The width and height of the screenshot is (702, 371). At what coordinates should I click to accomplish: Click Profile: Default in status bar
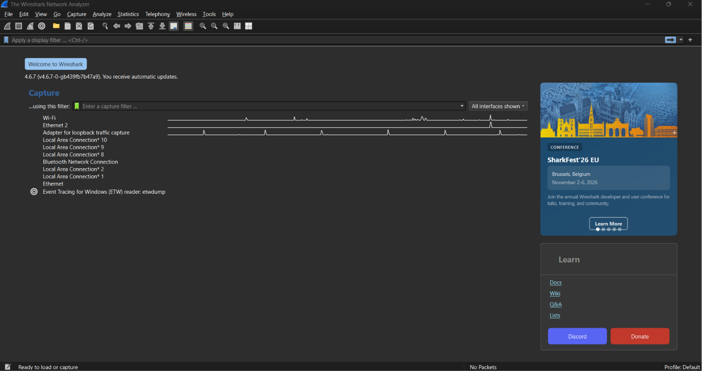(x=682, y=367)
